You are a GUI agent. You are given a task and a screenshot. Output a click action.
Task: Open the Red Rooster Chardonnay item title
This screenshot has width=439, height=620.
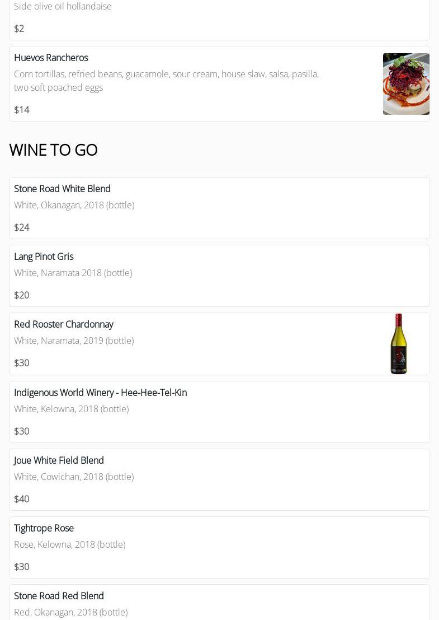click(63, 324)
